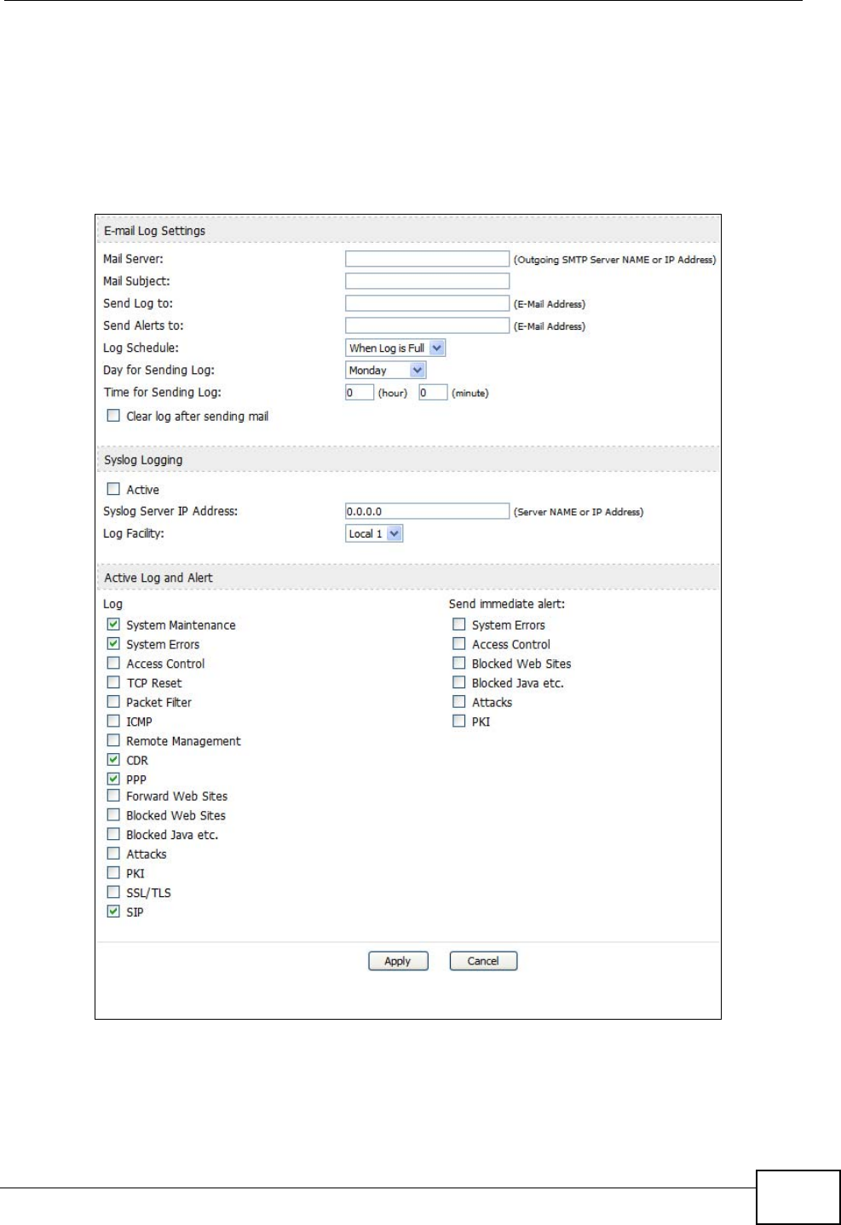Uncheck the CDR log checkbox
The width and height of the screenshot is (841, 1225).
tap(113, 760)
